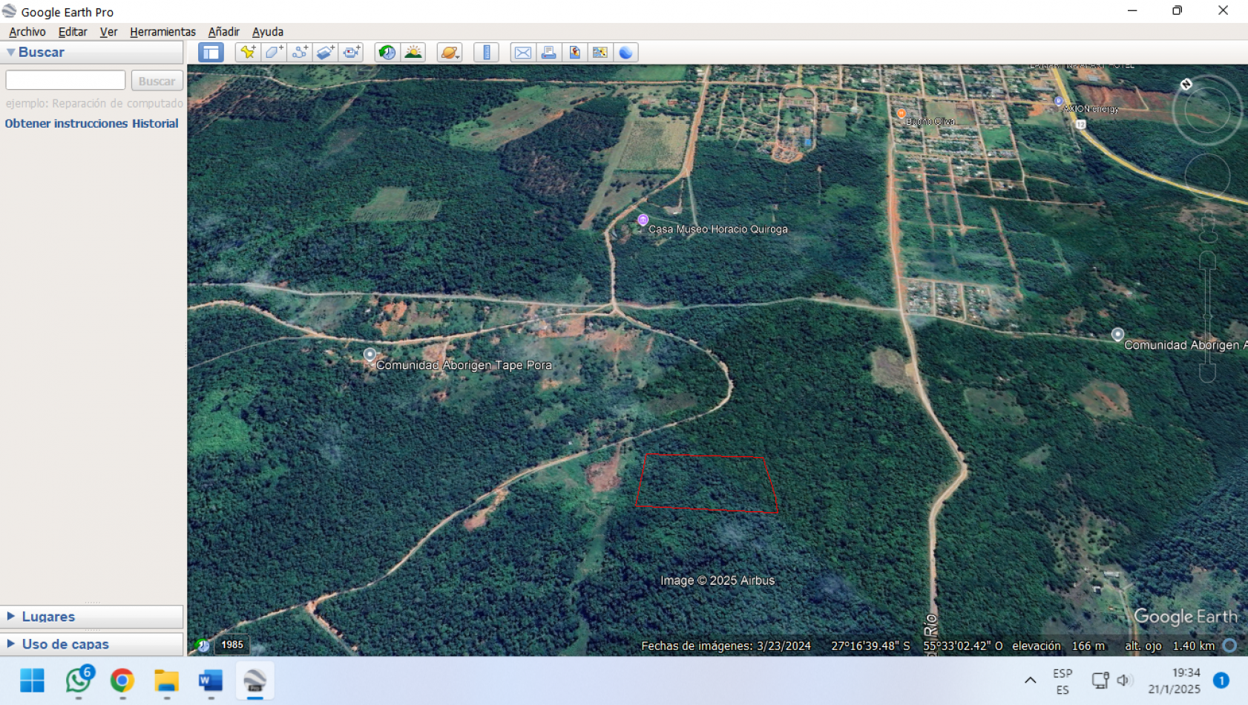Open Microsoft Word from the taskbar
This screenshot has width=1248, height=705.
point(211,681)
